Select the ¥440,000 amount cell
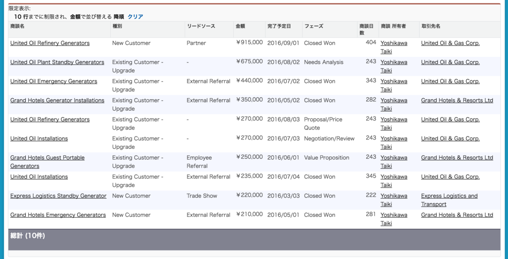Image resolution: width=508 pixels, height=259 pixels. coord(250,81)
